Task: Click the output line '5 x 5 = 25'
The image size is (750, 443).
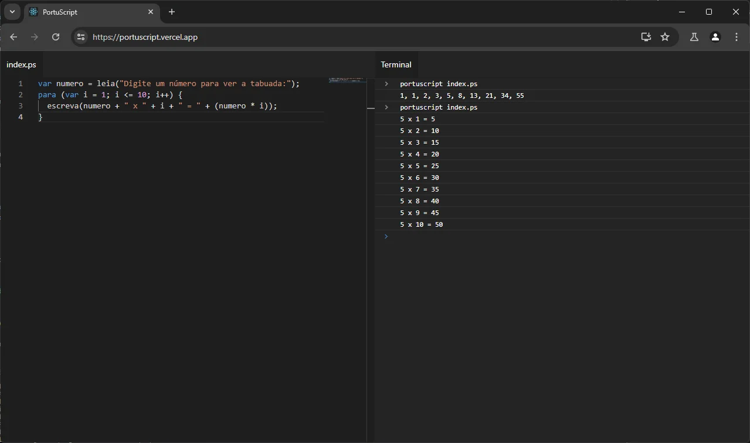Action: point(419,166)
